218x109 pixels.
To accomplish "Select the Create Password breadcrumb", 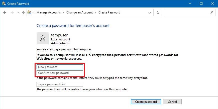I will (109, 12).
